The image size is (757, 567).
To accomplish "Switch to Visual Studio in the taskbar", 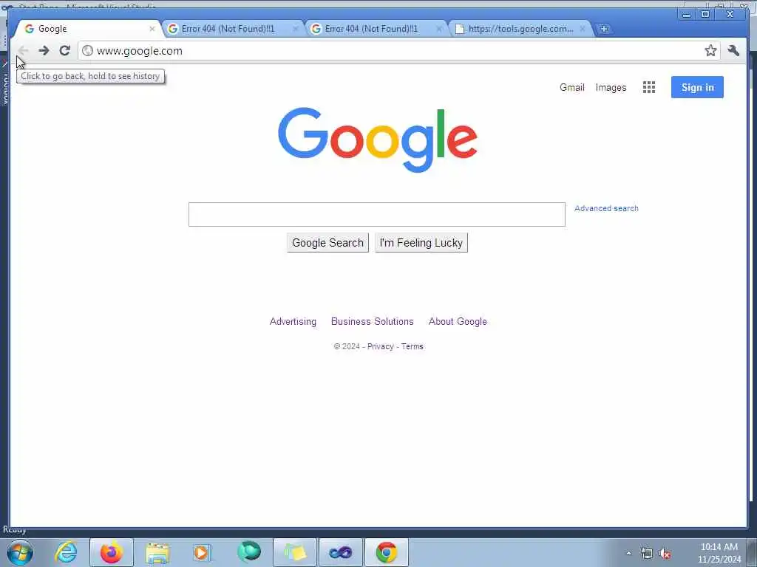I will click(341, 552).
